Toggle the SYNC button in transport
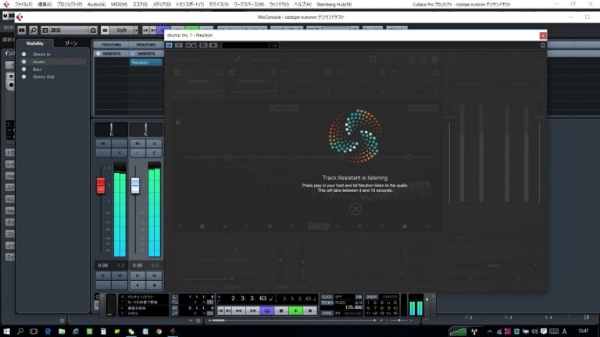The image size is (600, 337). (327, 314)
